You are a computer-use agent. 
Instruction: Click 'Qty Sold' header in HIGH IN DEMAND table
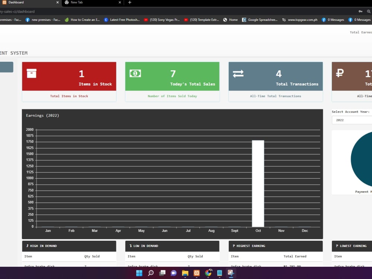click(92, 256)
